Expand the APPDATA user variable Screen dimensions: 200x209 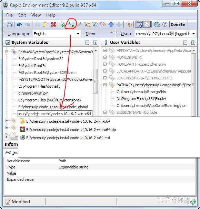105,51
